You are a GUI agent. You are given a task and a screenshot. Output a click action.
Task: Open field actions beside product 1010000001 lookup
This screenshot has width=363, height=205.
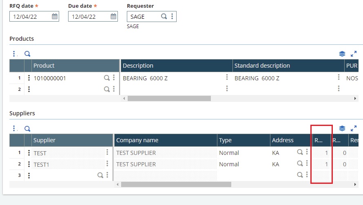(x=114, y=77)
